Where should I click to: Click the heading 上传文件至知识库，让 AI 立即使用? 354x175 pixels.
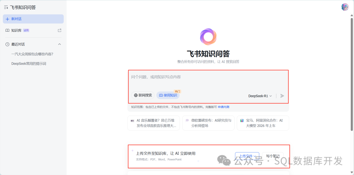click(x=166, y=153)
